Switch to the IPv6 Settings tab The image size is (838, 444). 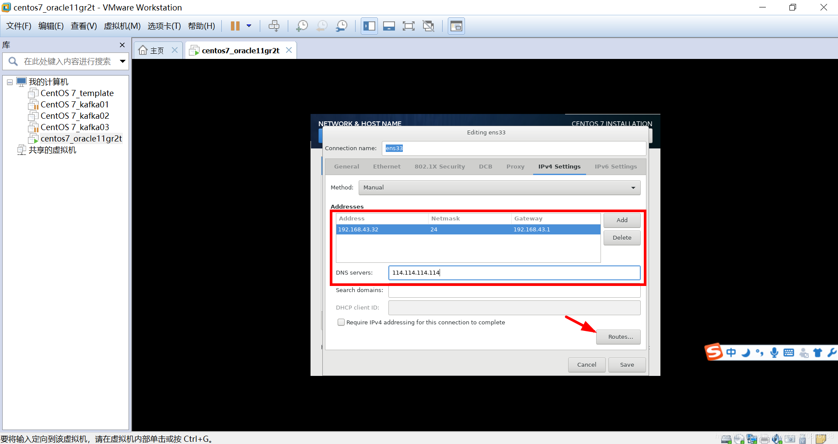coord(616,167)
